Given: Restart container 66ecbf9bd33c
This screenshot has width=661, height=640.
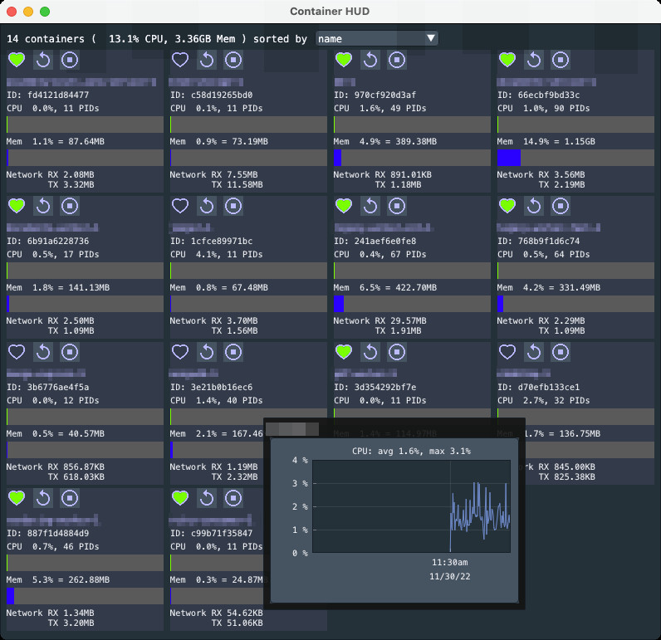Looking at the screenshot, I should point(534,60).
